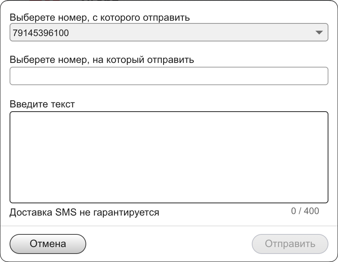Select the displayed number 79145396100 text
Screen dimensions: 338x262
[x=41, y=33]
